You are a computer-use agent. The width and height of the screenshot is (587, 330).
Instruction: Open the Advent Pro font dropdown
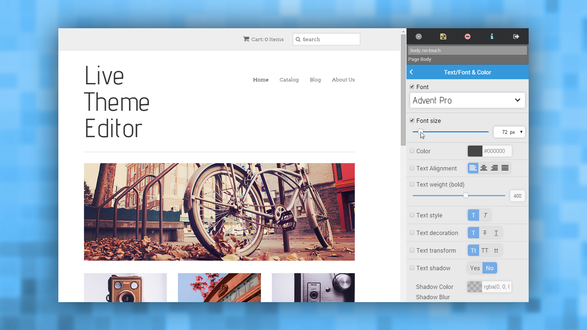coord(467,100)
